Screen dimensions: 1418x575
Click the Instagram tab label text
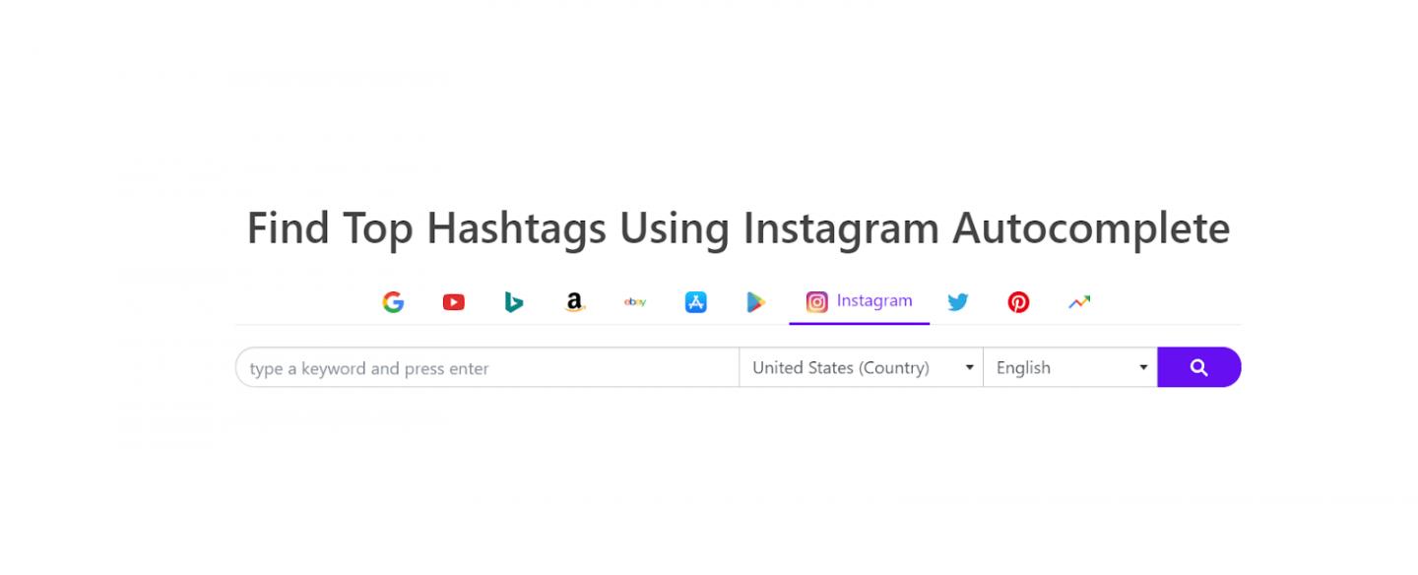[x=874, y=301]
